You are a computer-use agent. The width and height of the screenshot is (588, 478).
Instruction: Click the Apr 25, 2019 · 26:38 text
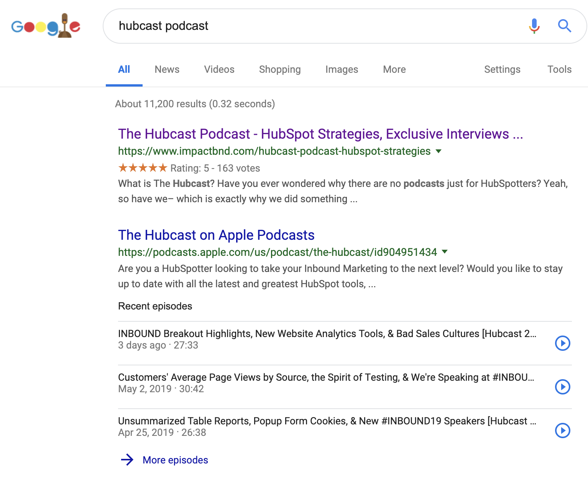162,432
